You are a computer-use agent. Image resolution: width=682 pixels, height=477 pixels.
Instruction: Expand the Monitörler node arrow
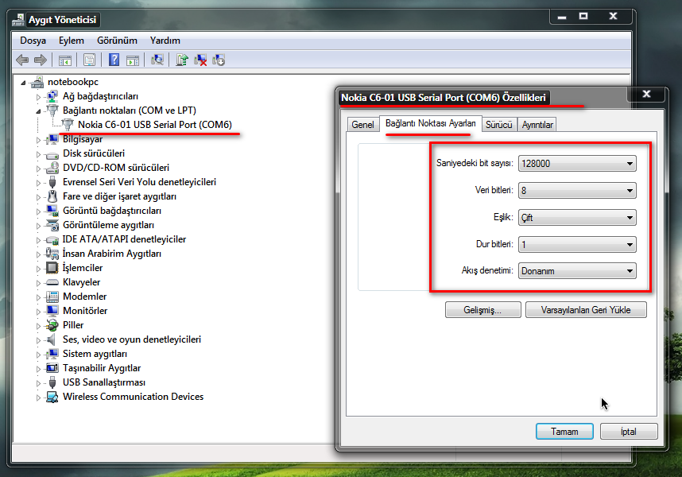tap(38, 312)
